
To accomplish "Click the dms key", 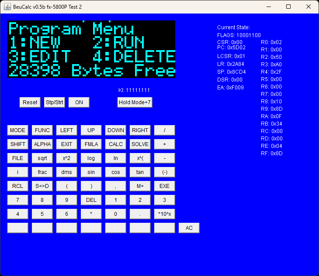I will [x=66, y=172].
